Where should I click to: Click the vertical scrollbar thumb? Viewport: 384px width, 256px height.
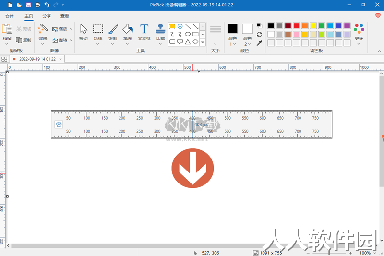click(x=382, y=131)
